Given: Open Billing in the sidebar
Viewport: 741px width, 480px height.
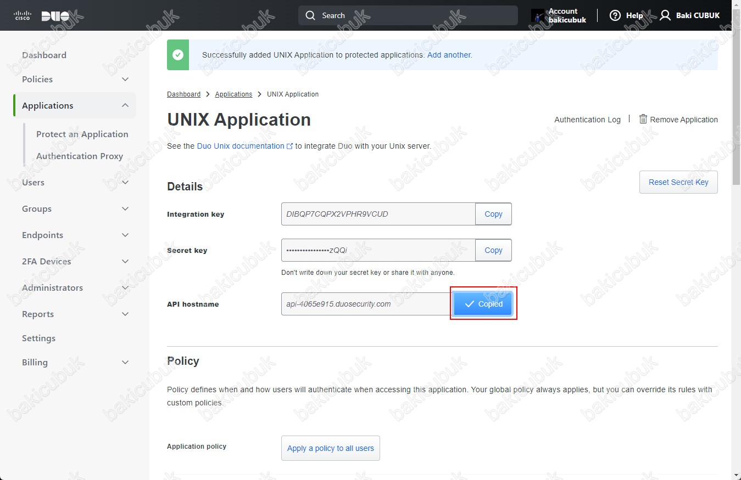Looking at the screenshot, I should (x=35, y=362).
